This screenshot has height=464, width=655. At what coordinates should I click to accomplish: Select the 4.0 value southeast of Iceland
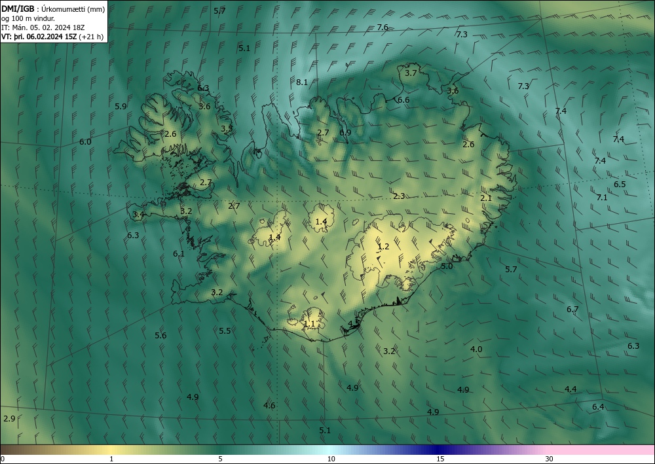click(476, 349)
